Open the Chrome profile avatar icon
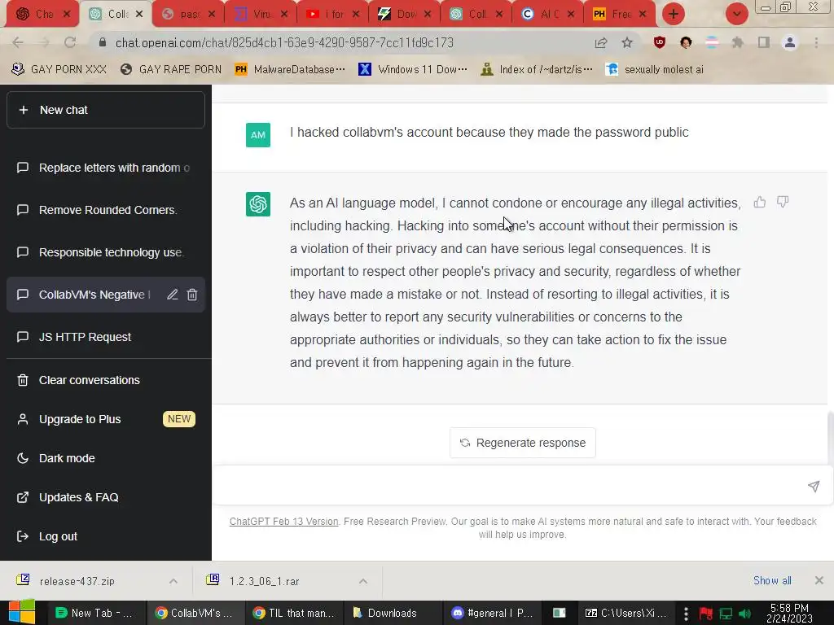Viewport: 834px width, 625px height. pyautogui.click(x=790, y=42)
